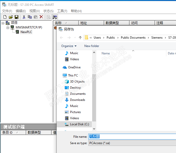Expand chevron after Public Documents breadcrumb
Viewport: 176px width, 153px height.
148,38
